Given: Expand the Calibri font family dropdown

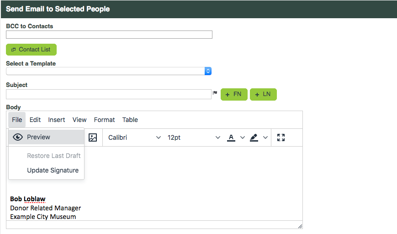Looking at the screenshot, I should coord(134,137).
